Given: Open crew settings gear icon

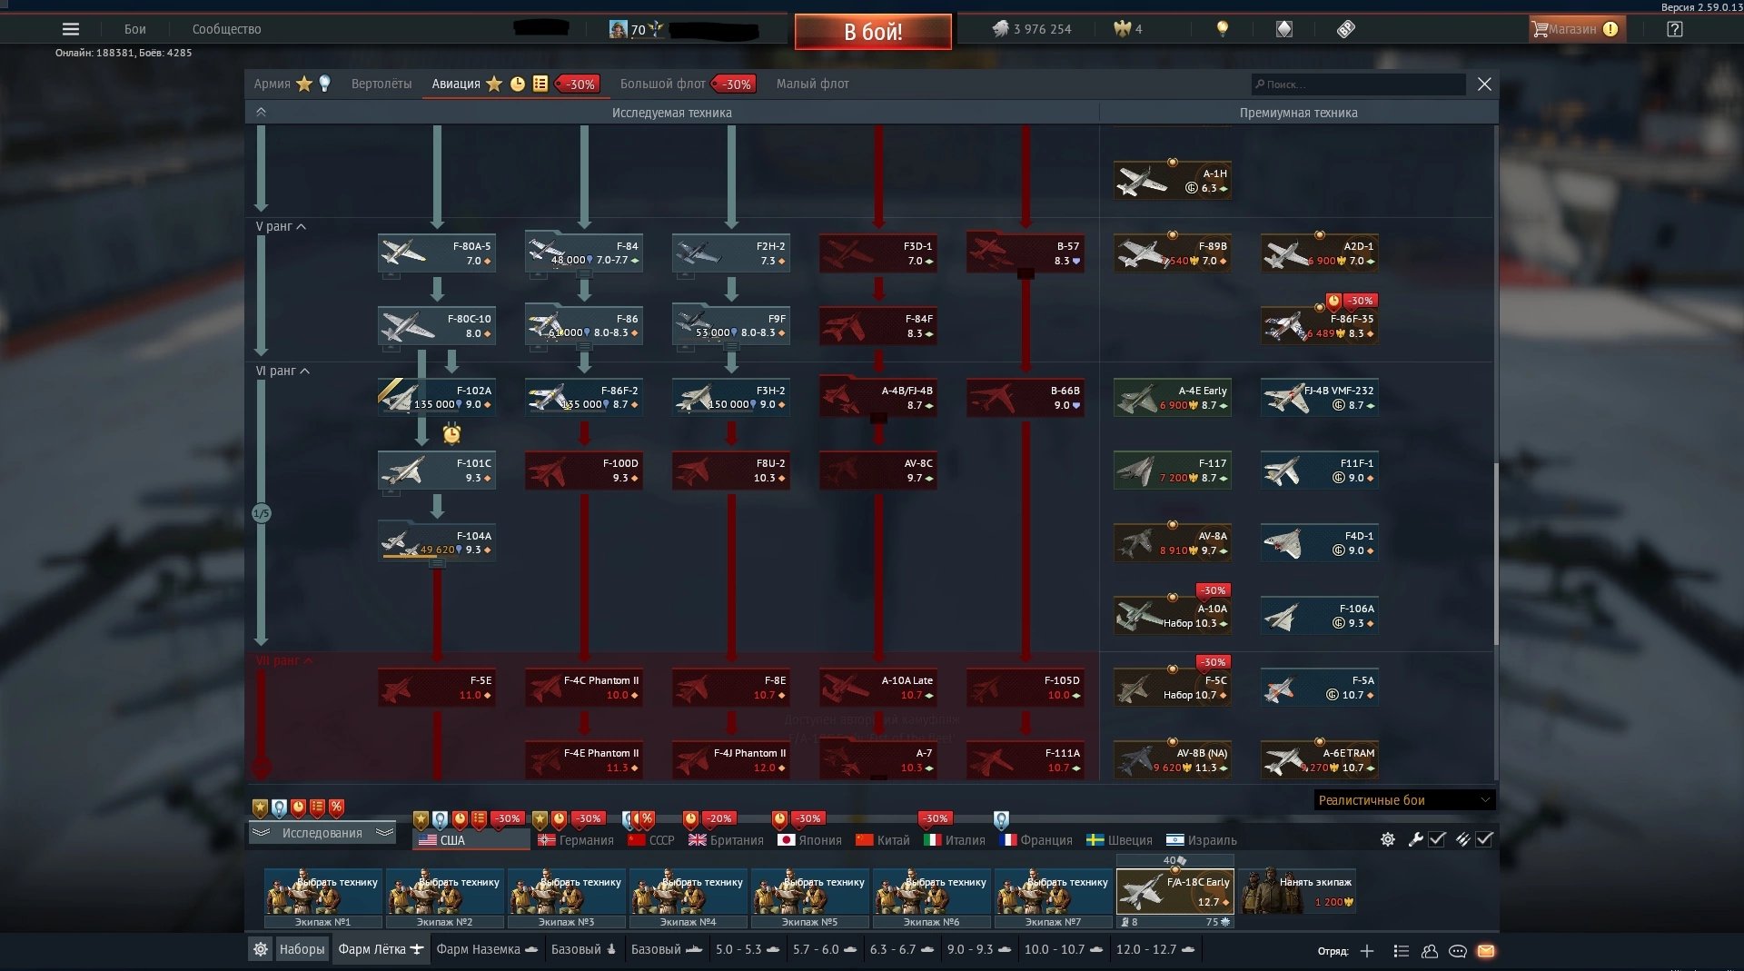Looking at the screenshot, I should coord(1388,839).
